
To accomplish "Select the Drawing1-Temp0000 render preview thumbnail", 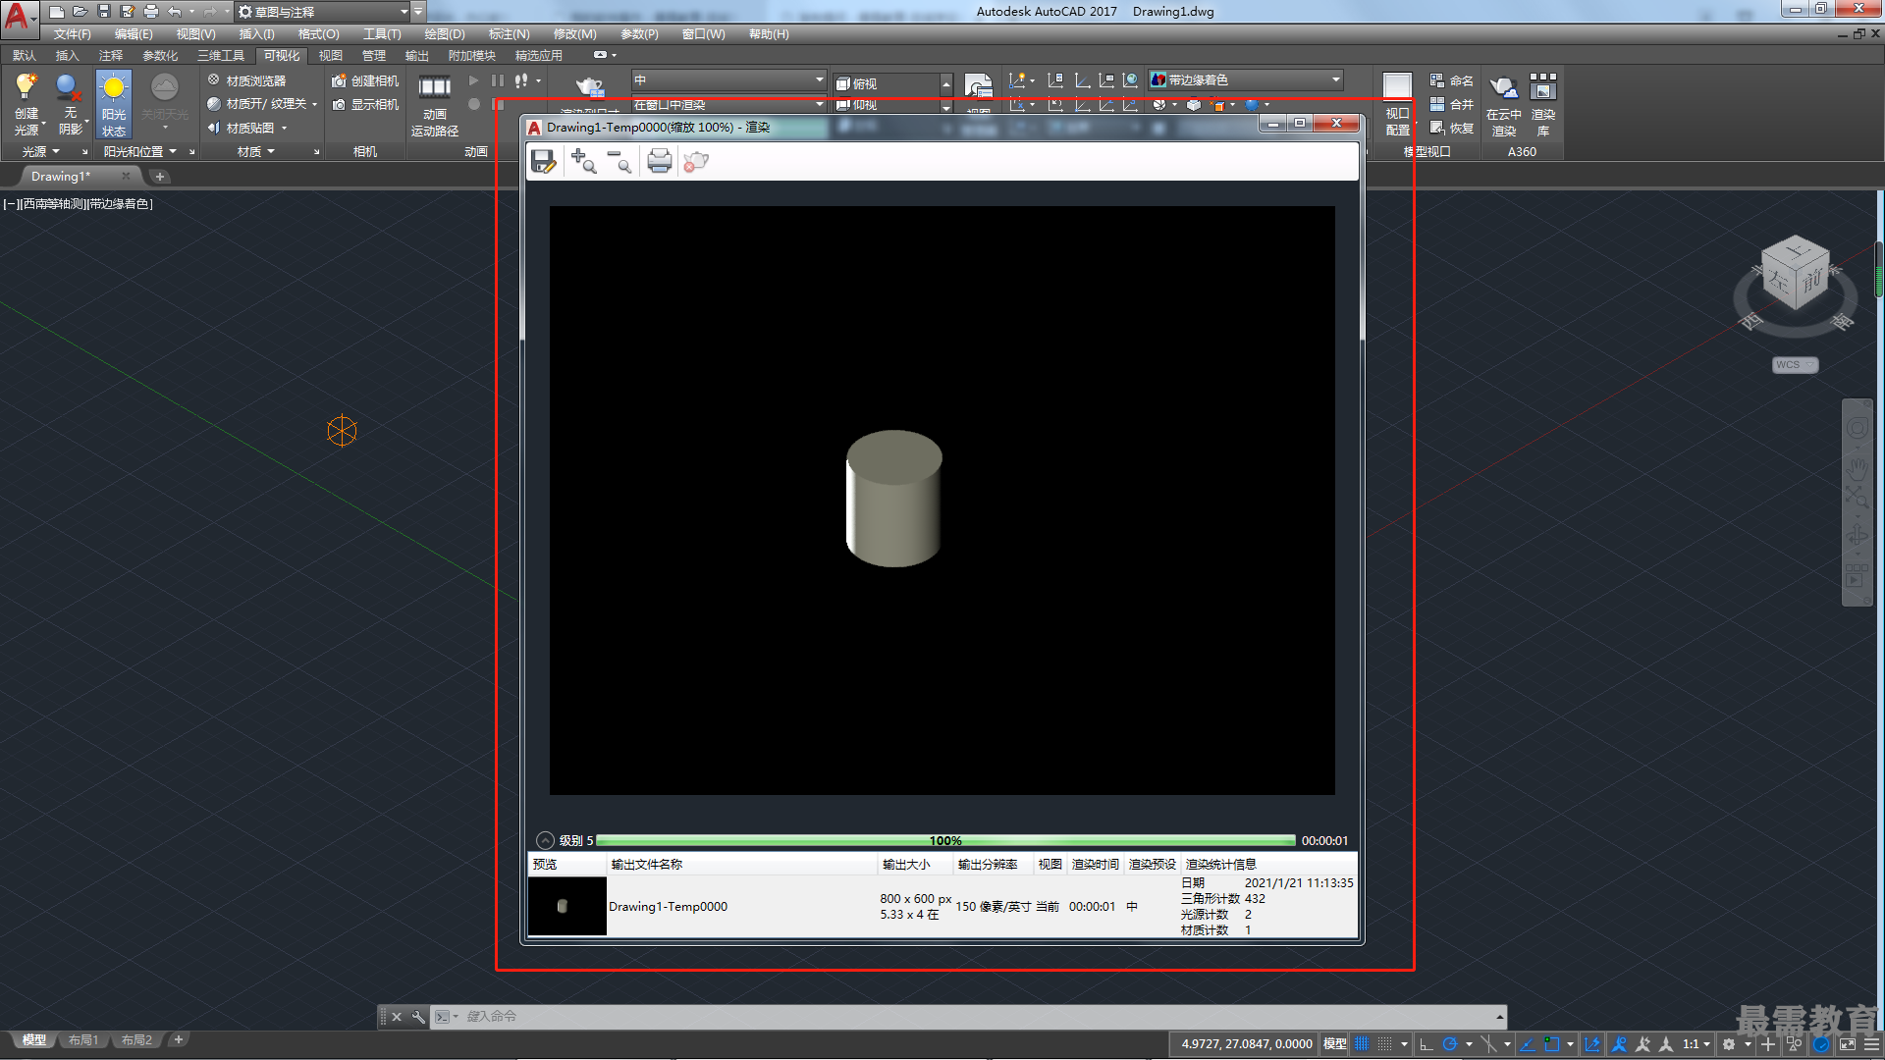I will [x=566, y=906].
